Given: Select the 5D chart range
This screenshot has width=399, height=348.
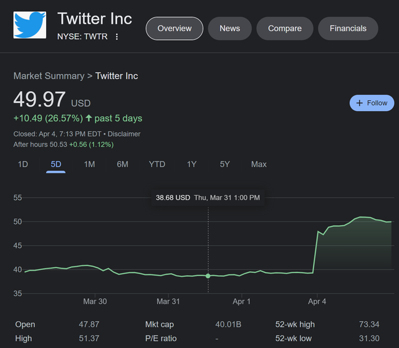Looking at the screenshot, I should (x=55, y=164).
